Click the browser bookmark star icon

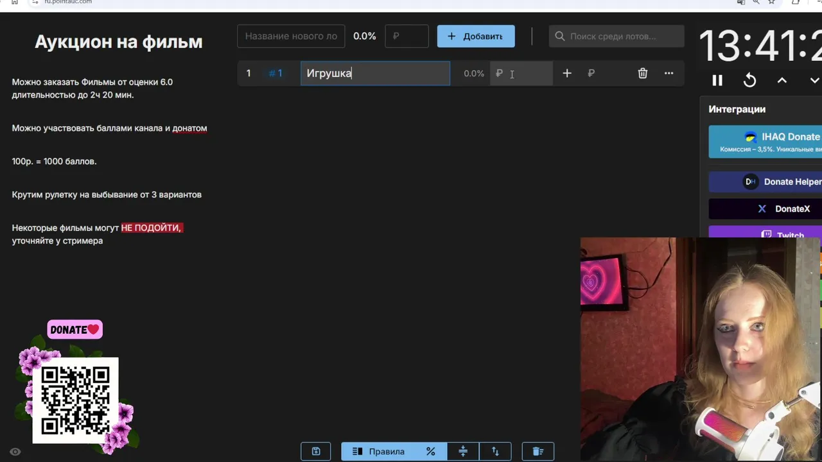(772, 3)
